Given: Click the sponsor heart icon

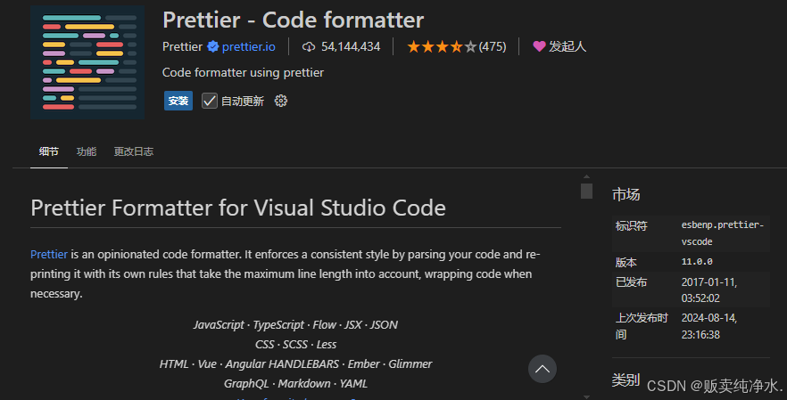Looking at the screenshot, I should (539, 46).
